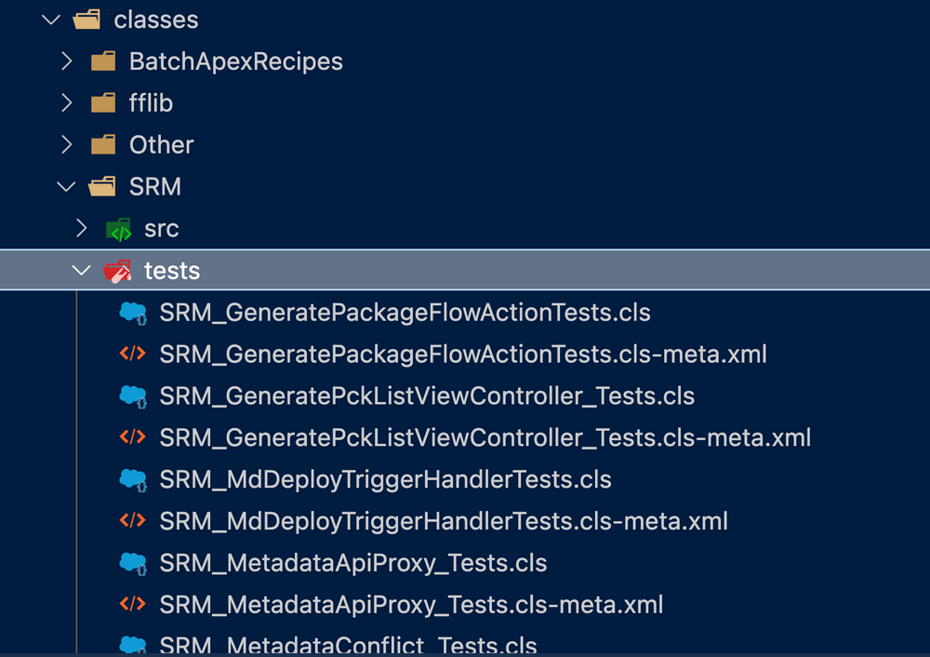
Task: Collapse the classes folder chevron
Action: pos(51,19)
